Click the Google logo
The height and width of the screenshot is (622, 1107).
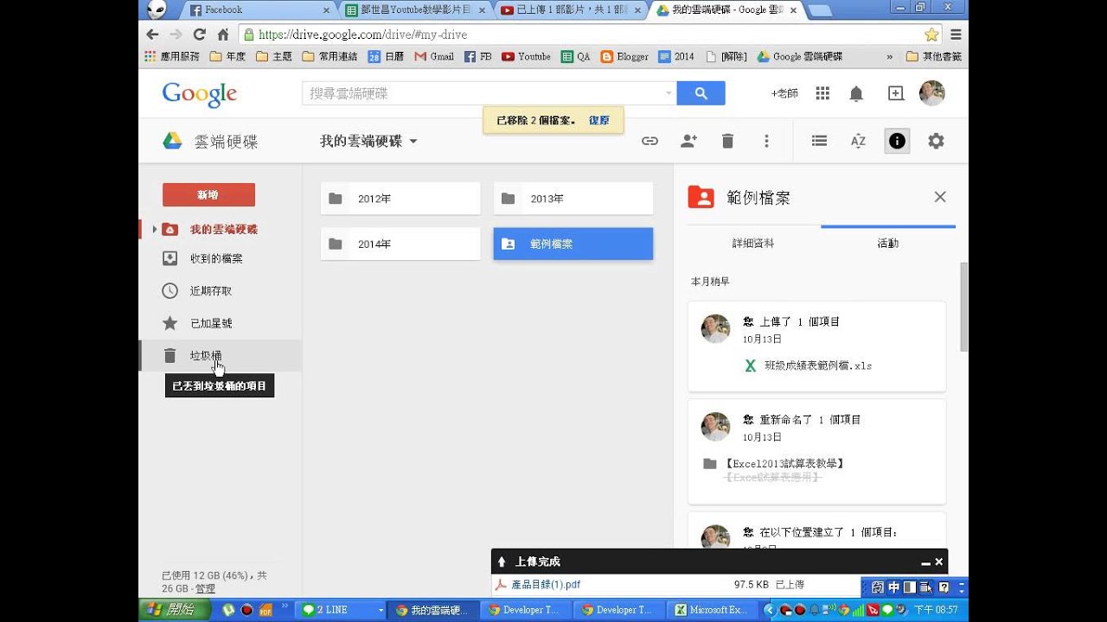click(200, 94)
